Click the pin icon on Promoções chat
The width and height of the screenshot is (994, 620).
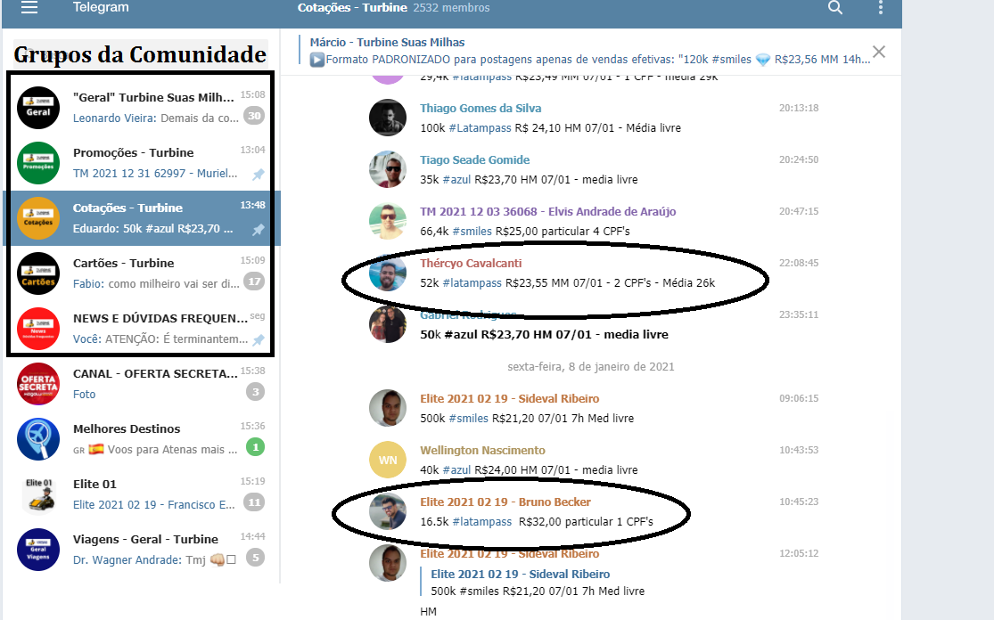coord(258,175)
